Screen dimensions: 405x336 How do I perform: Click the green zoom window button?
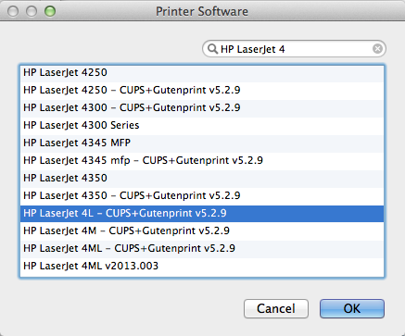pos(50,11)
